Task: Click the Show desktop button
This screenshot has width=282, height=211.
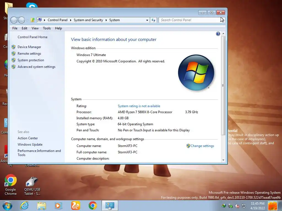Action: (280, 206)
